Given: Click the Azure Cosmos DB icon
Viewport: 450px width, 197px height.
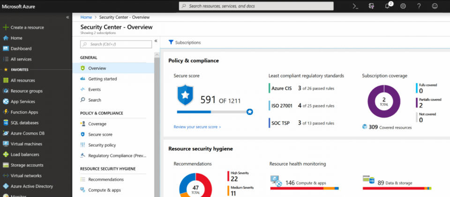Looking at the screenshot, I should 6,133.
